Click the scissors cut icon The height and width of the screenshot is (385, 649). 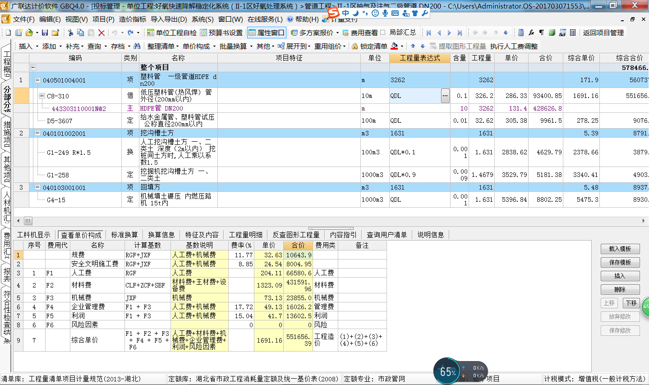tap(70, 32)
